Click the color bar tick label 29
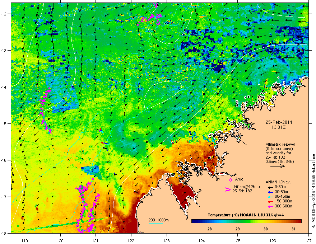 coord(238,229)
